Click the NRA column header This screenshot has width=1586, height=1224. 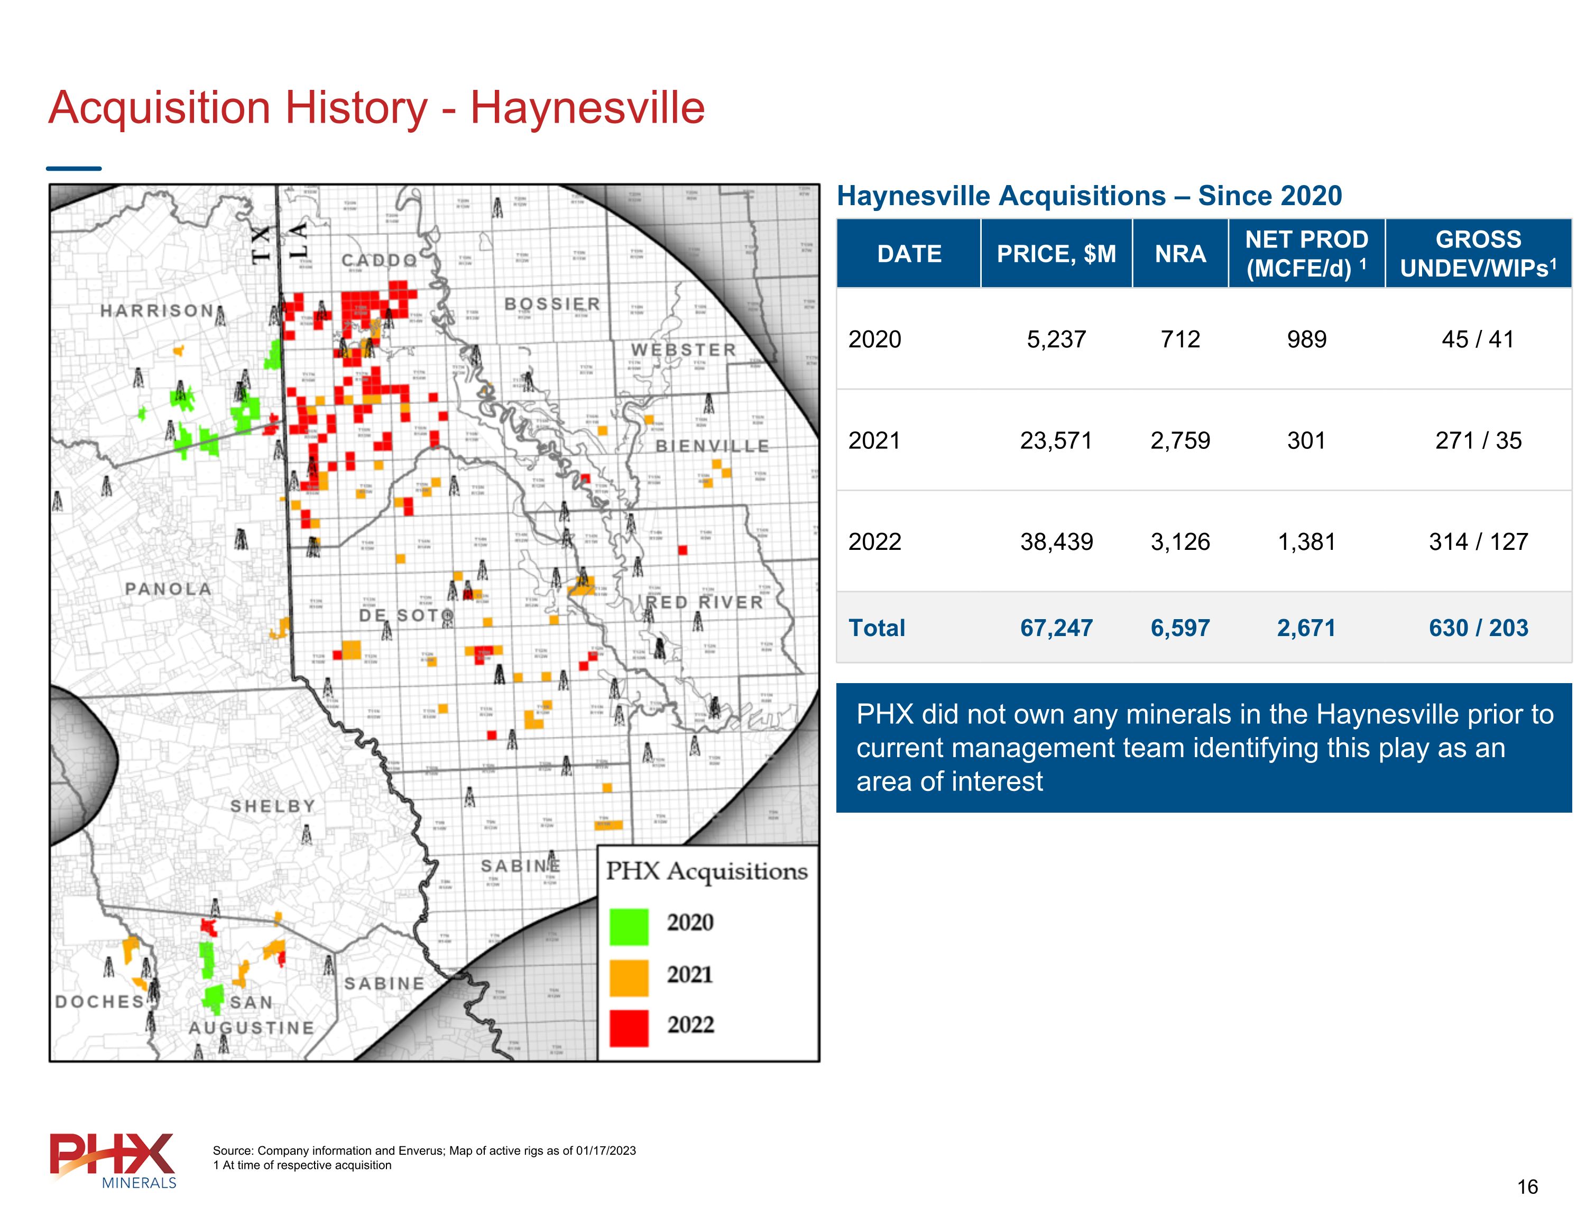1180,253
